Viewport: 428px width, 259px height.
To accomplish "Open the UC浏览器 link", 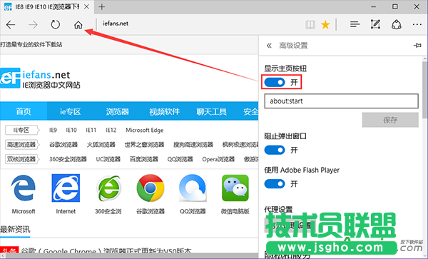I will 108,159.
